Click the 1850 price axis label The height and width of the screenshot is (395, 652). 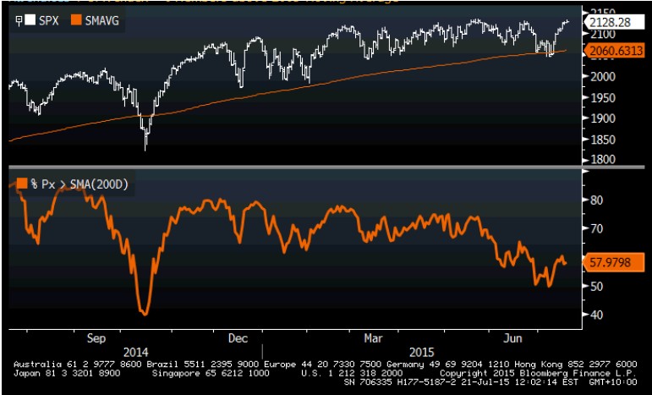(603, 140)
